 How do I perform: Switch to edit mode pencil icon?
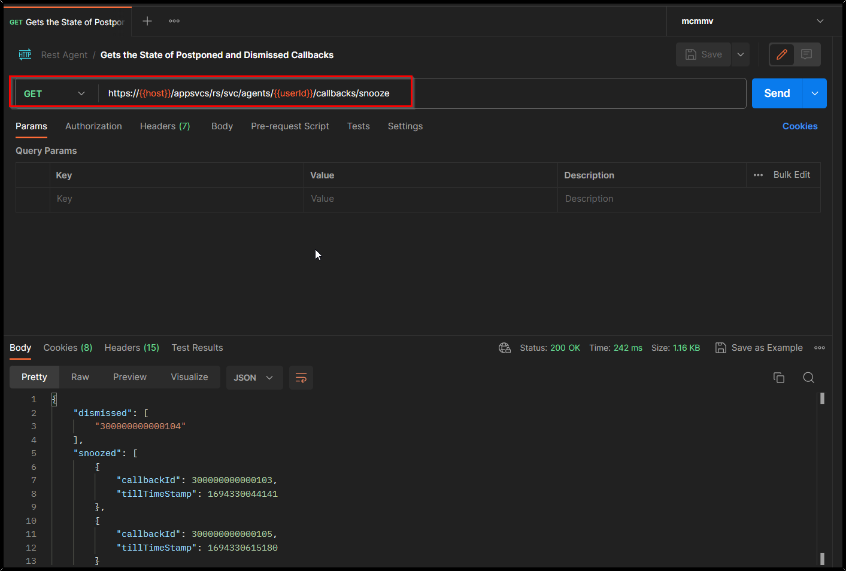(x=782, y=54)
